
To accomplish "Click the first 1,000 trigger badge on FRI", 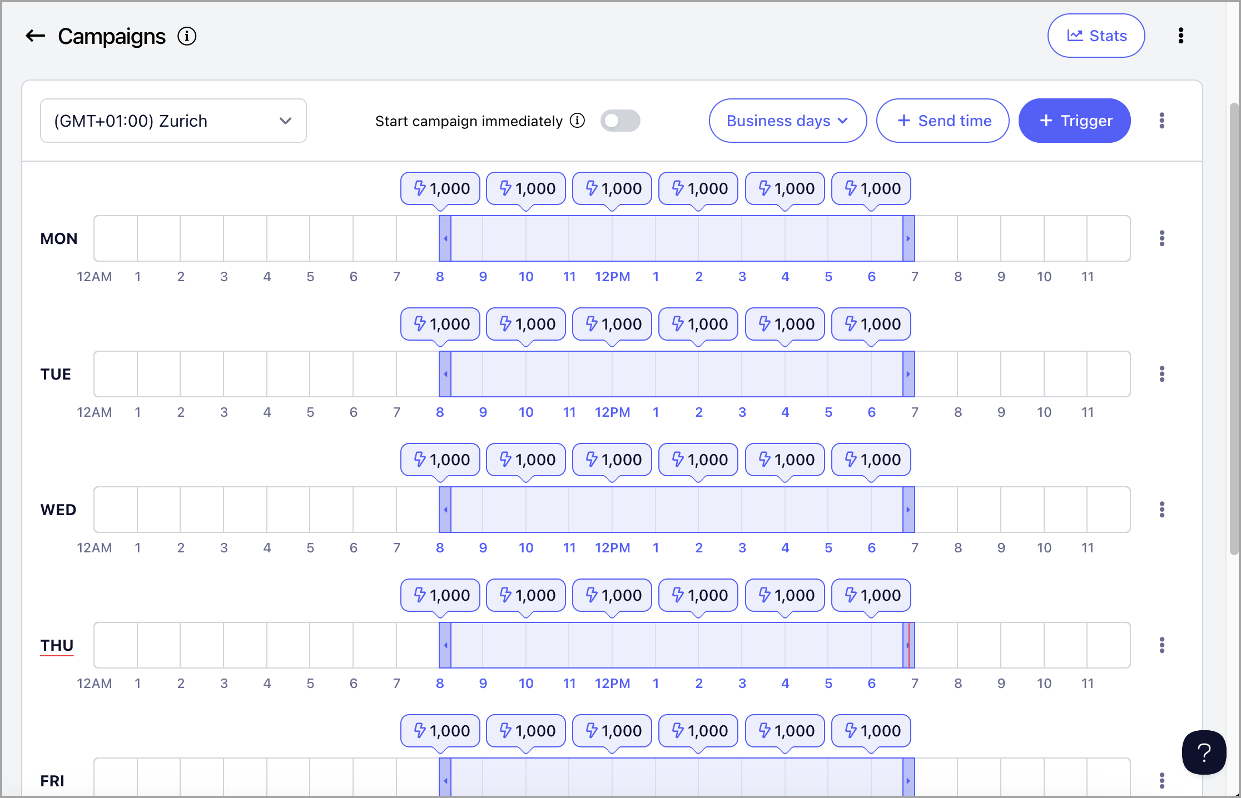I will [x=440, y=731].
